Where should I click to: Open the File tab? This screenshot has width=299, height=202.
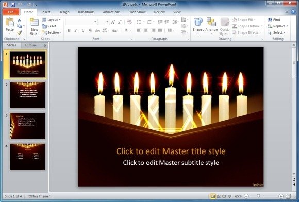(11, 12)
